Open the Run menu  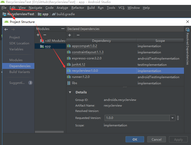[101, 8]
